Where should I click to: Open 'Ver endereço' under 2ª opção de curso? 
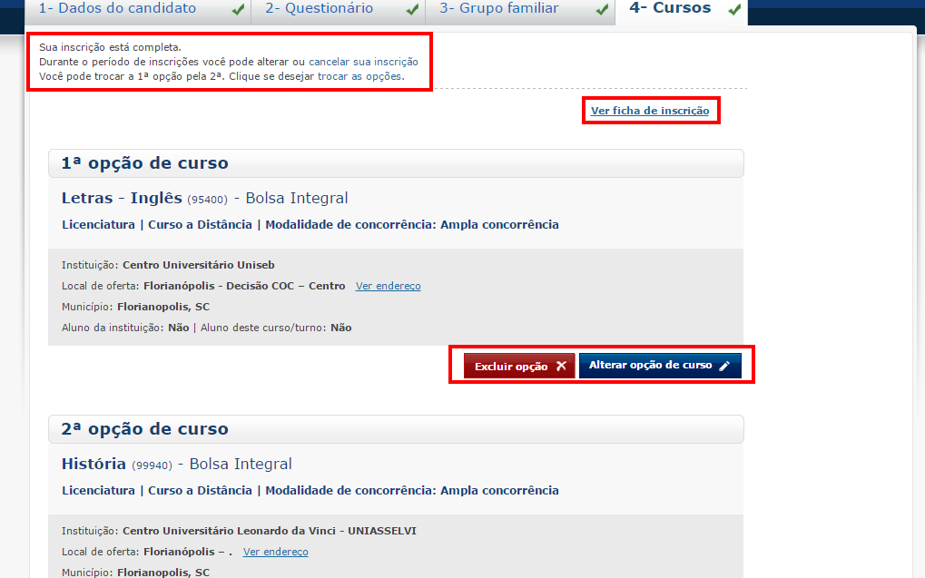(x=275, y=551)
